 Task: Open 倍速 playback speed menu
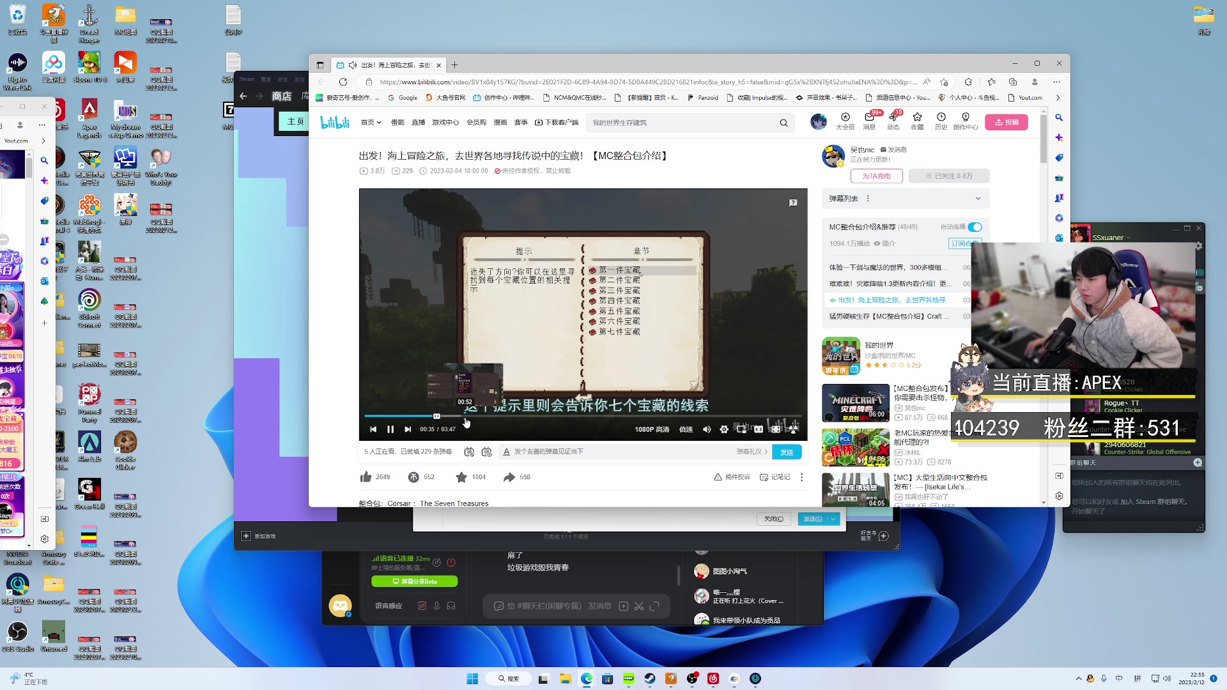click(686, 429)
